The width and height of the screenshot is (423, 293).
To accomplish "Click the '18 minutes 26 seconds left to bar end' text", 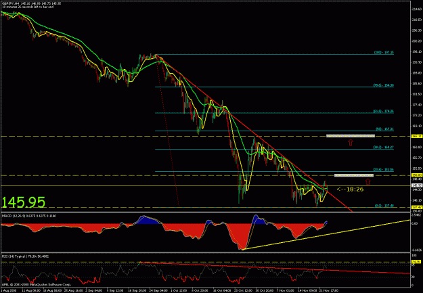I will pyautogui.click(x=28, y=7).
